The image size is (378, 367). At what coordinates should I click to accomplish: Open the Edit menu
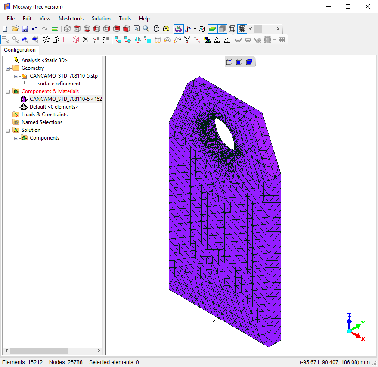[x=27, y=19]
